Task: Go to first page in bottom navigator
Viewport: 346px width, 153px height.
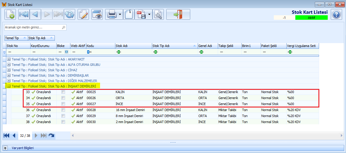Action: (6, 136)
